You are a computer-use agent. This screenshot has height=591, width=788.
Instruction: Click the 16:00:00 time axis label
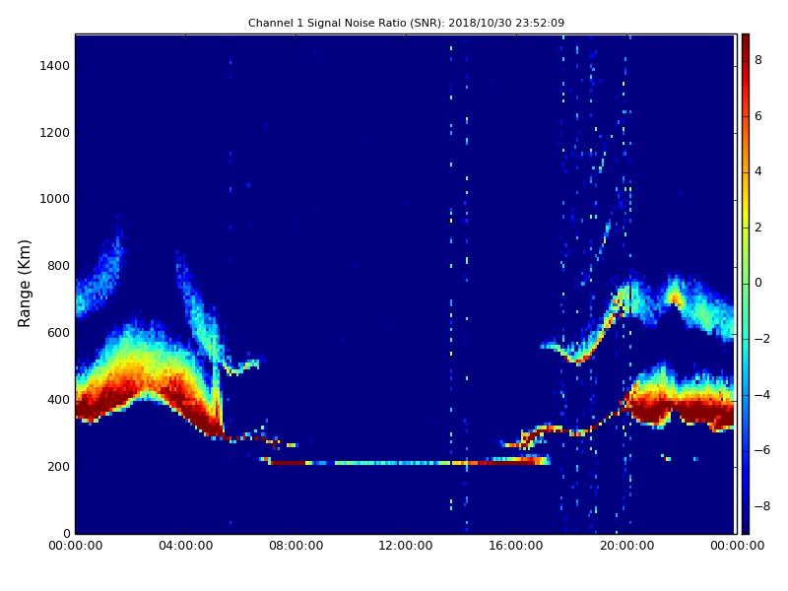(516, 546)
